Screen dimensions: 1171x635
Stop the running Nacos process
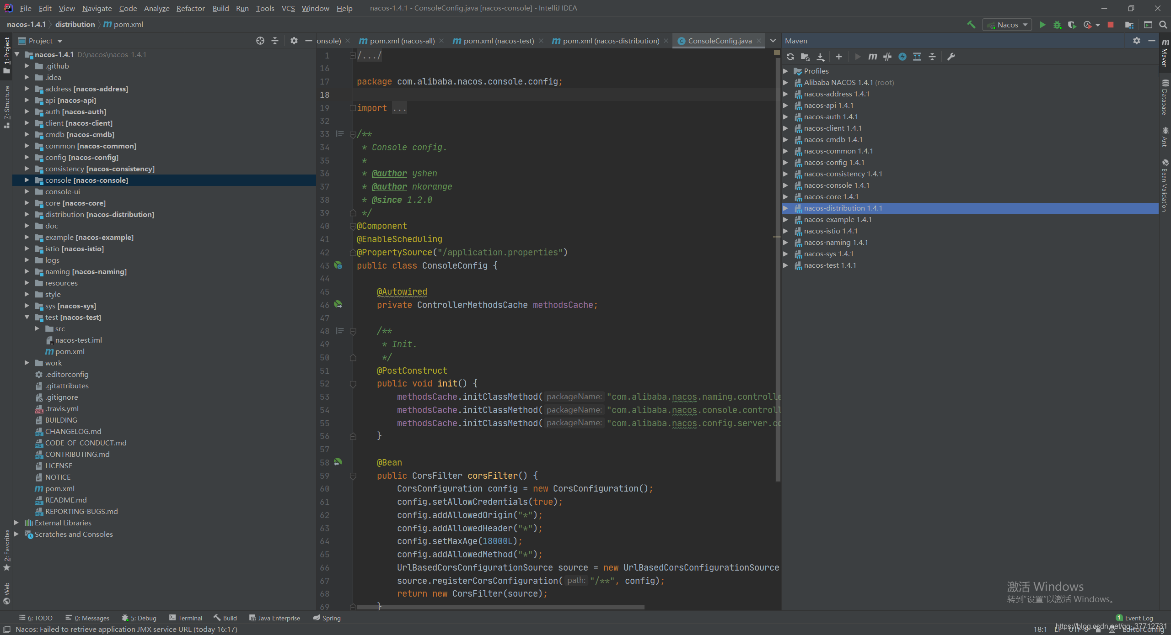point(1111,25)
